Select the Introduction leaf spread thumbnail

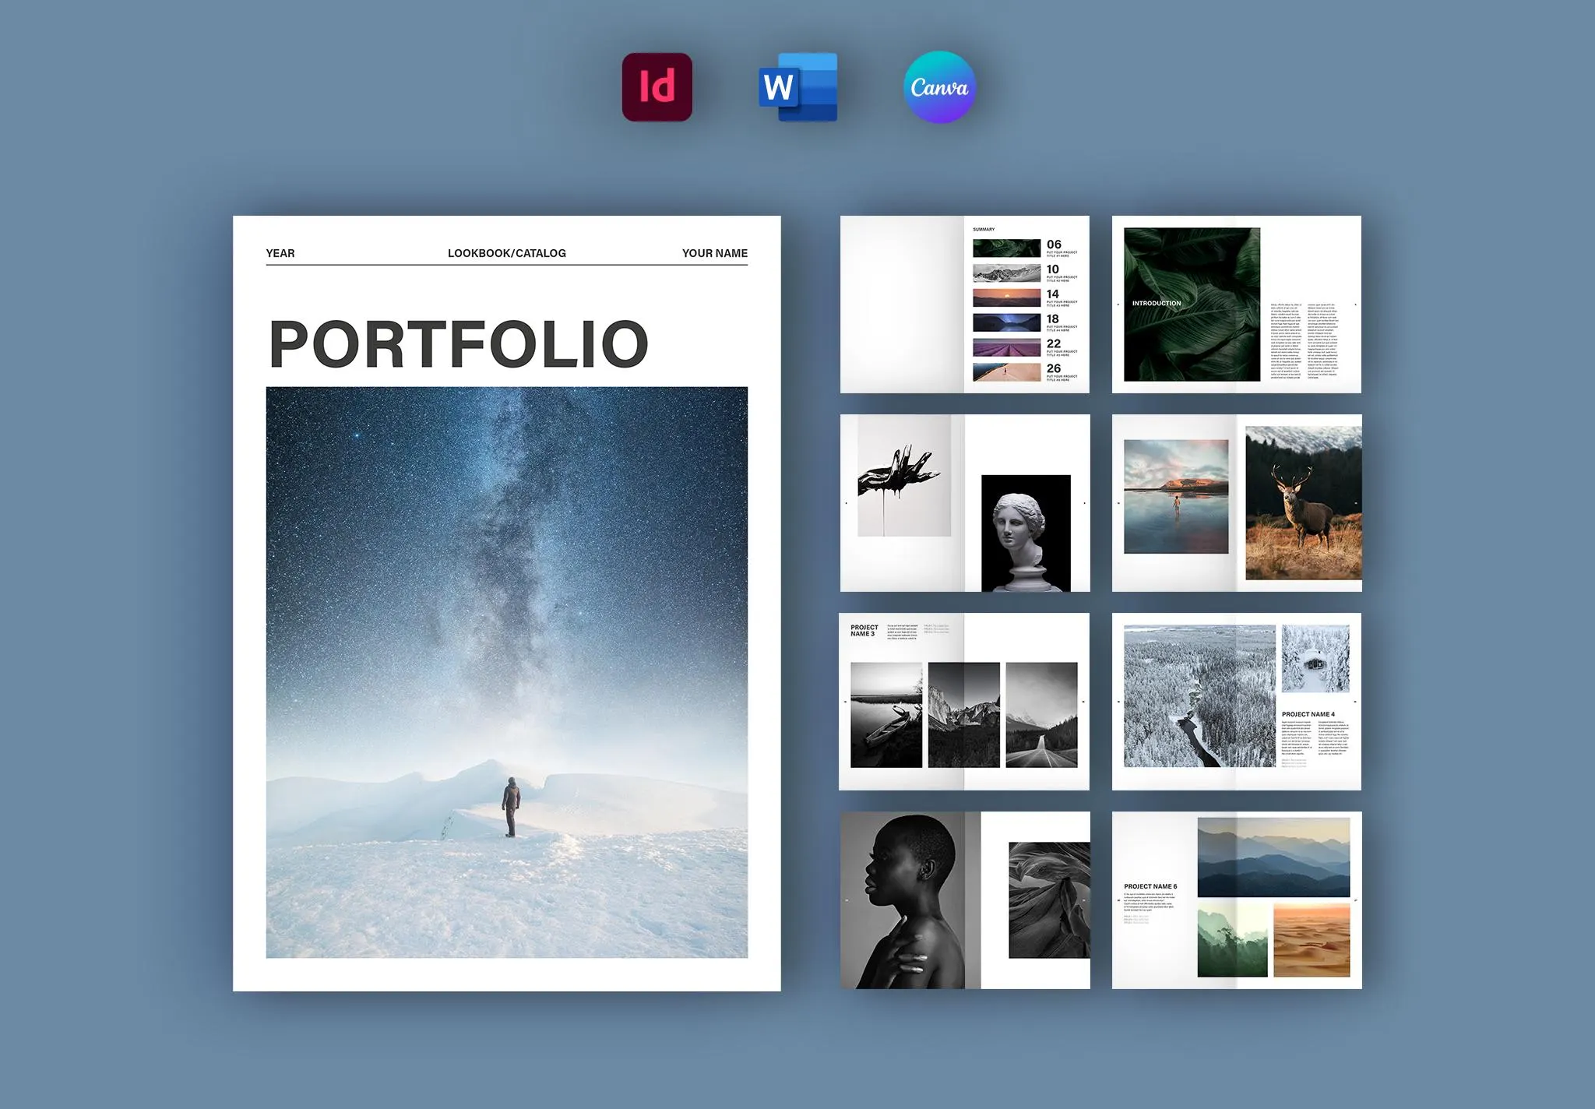(1236, 305)
